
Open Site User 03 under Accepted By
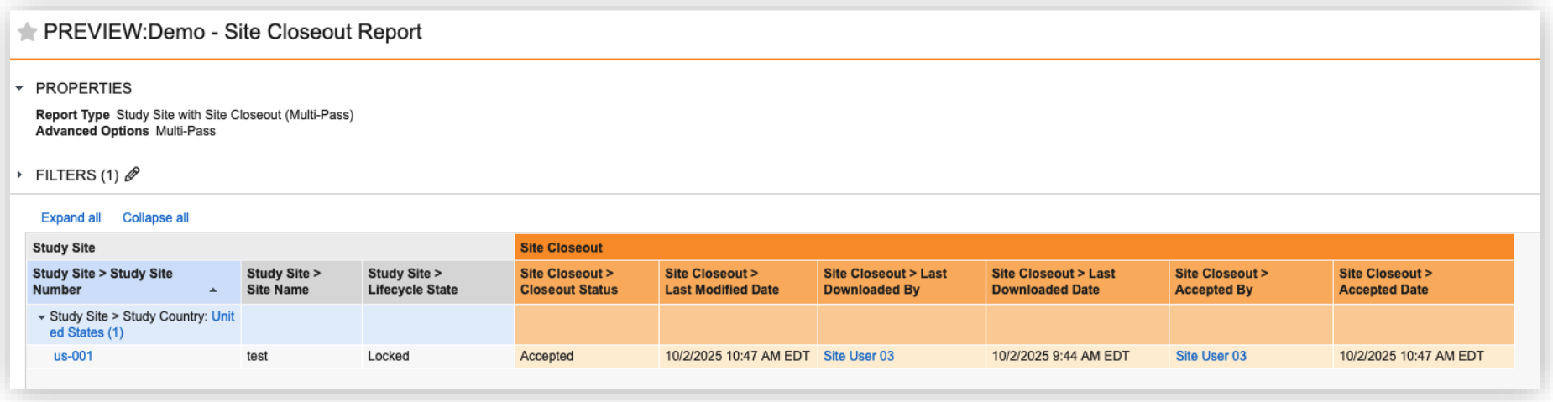point(1211,356)
